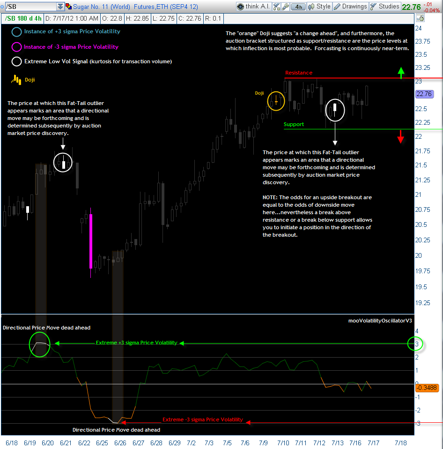This screenshot has width=443, height=449.
Task: Open chart settings with the wrench icon
Action: (x=285, y=7)
